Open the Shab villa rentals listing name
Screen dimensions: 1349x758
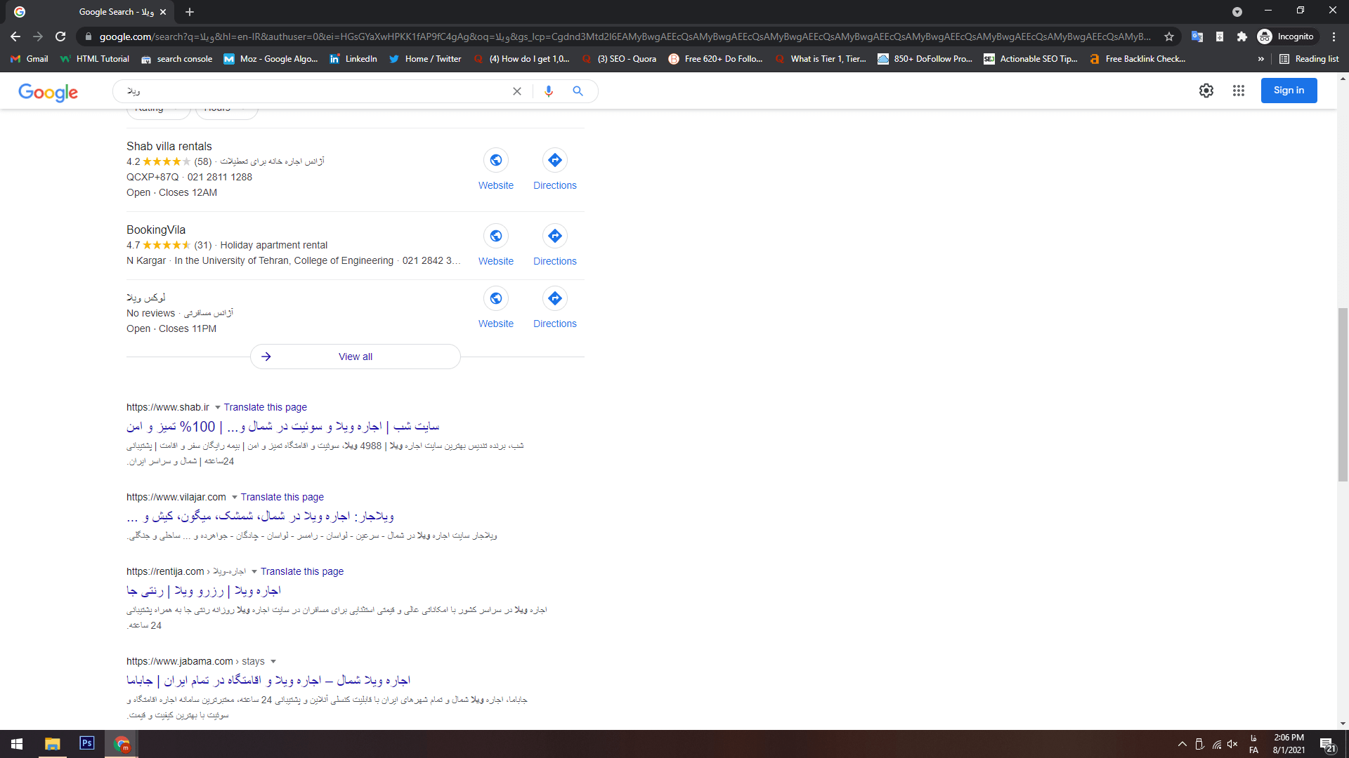click(169, 147)
